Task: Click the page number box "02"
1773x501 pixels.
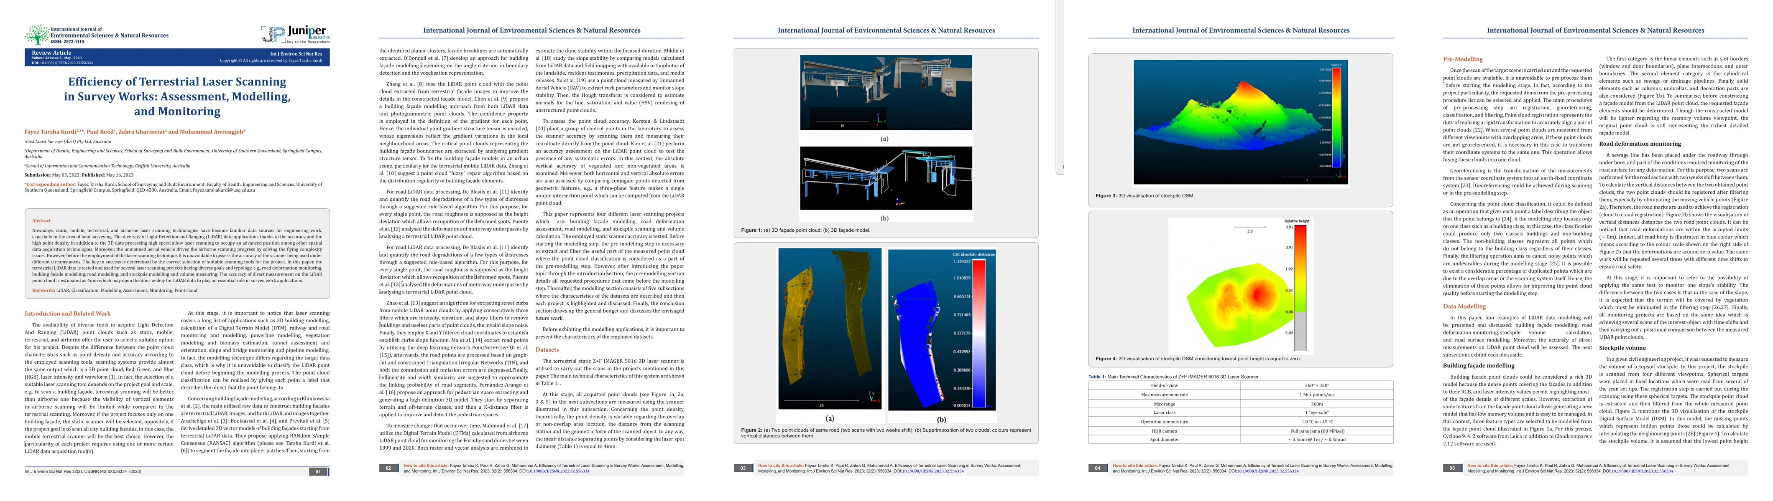Action: click(x=388, y=468)
